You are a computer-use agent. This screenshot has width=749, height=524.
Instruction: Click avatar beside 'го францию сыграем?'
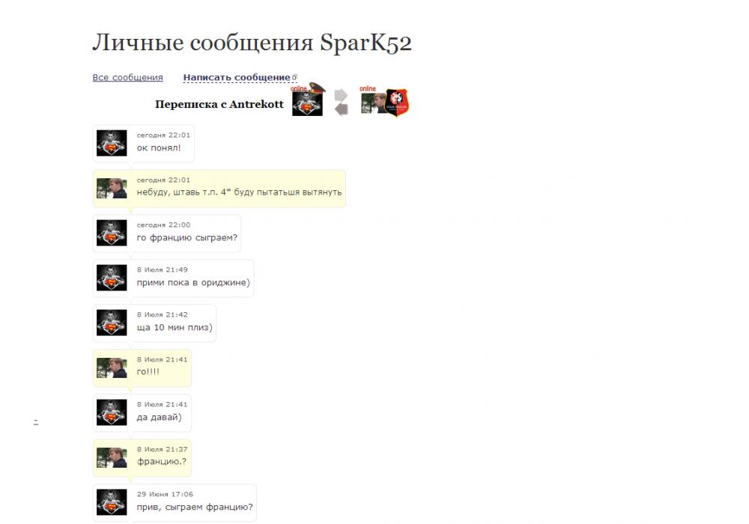[x=112, y=233]
